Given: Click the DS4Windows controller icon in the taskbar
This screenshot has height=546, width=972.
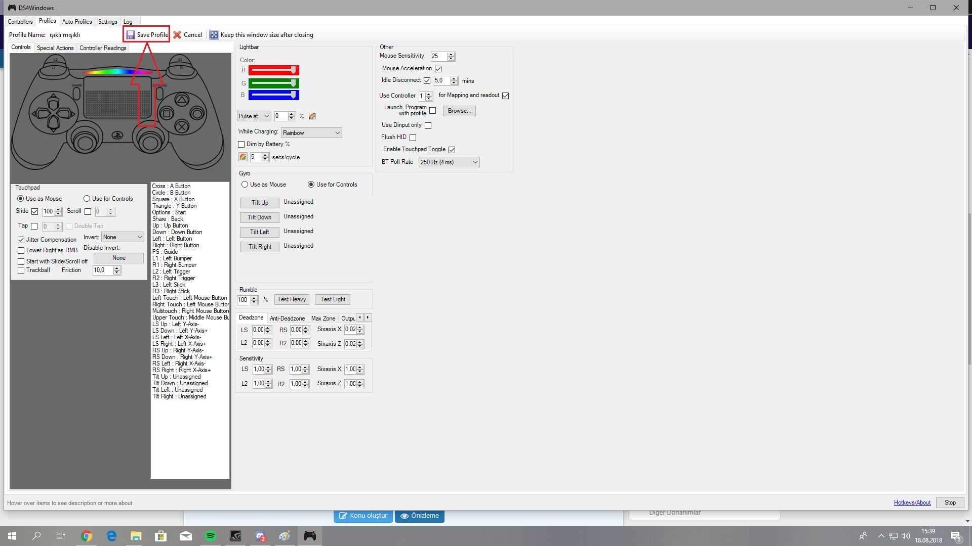Looking at the screenshot, I should click(310, 536).
